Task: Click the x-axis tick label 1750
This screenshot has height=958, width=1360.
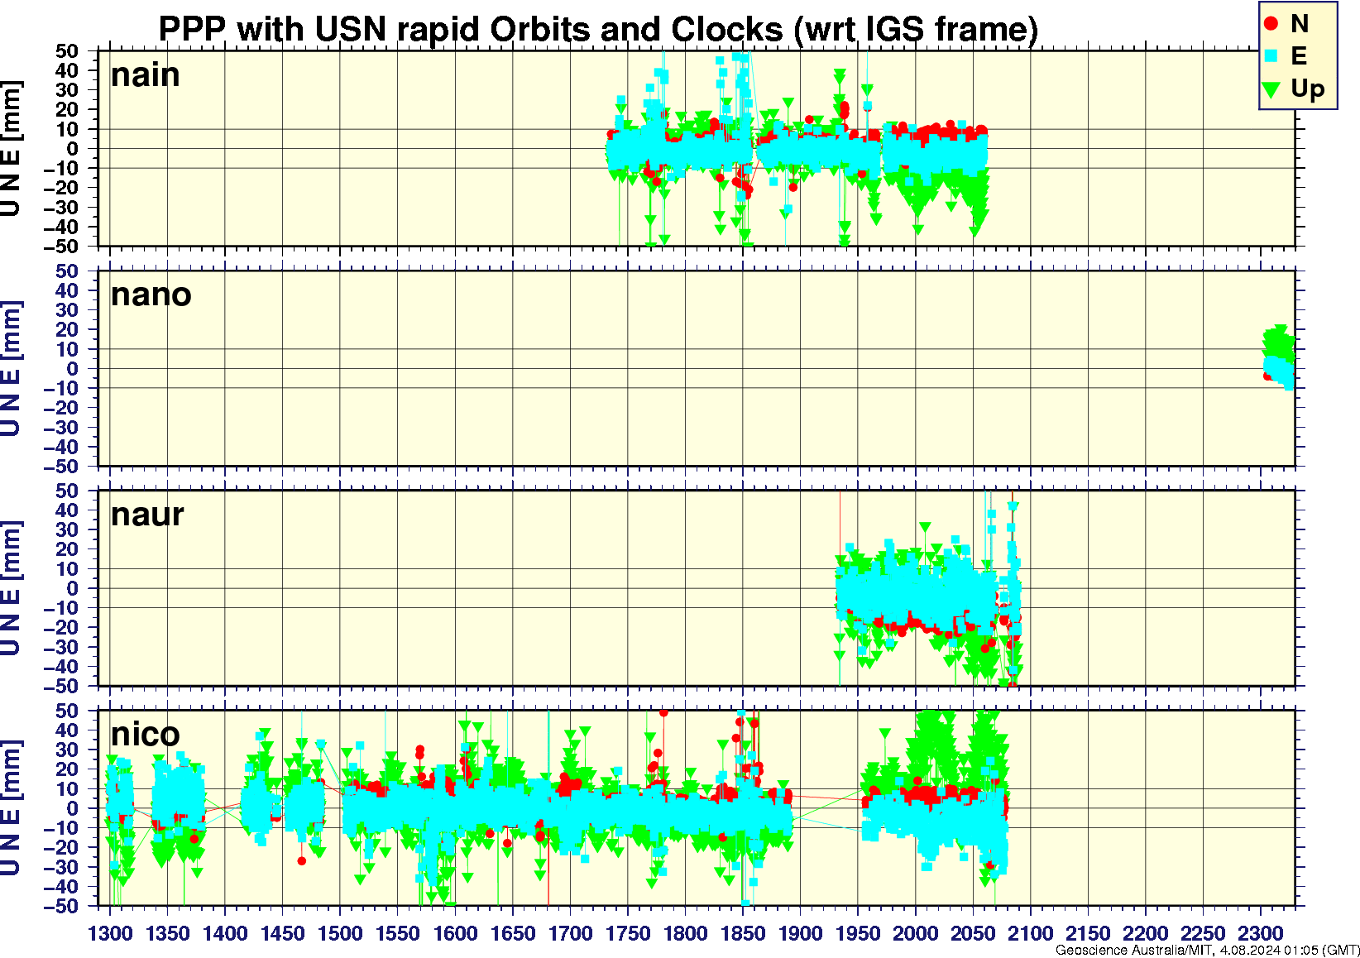Action: (x=627, y=933)
